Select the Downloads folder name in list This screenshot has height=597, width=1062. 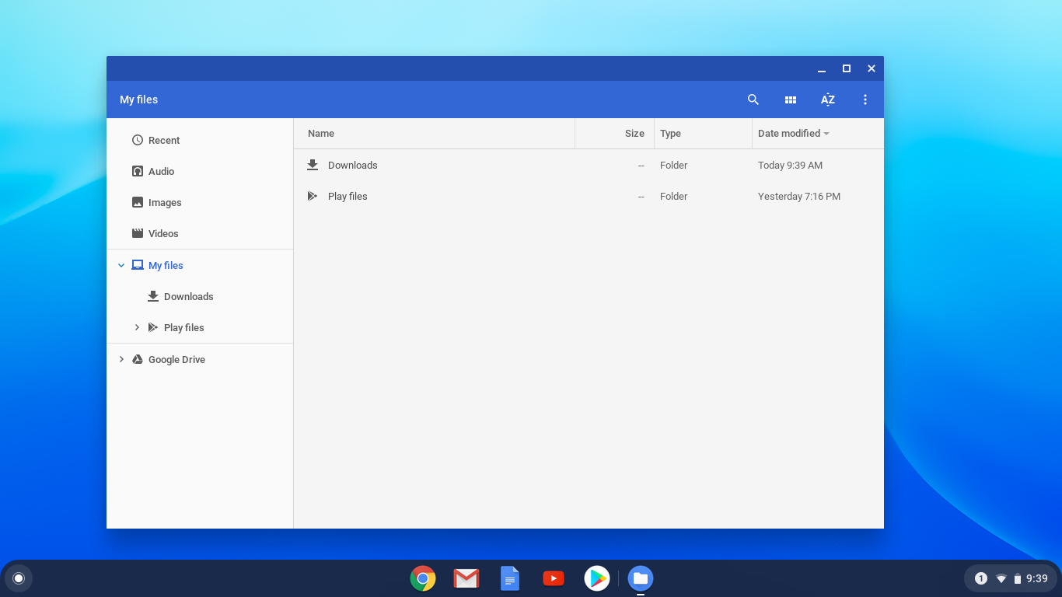[353, 165]
